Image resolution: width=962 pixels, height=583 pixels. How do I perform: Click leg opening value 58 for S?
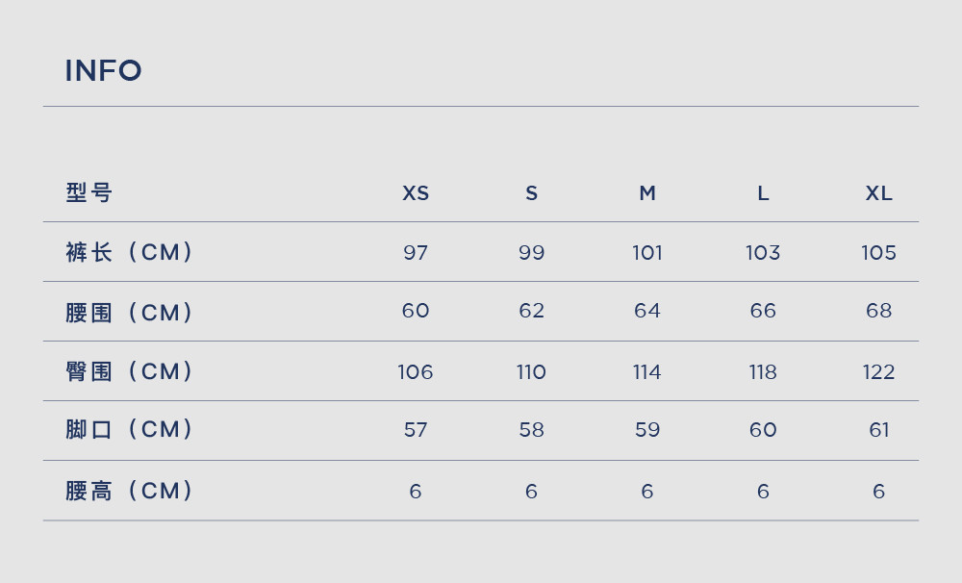[531, 430]
